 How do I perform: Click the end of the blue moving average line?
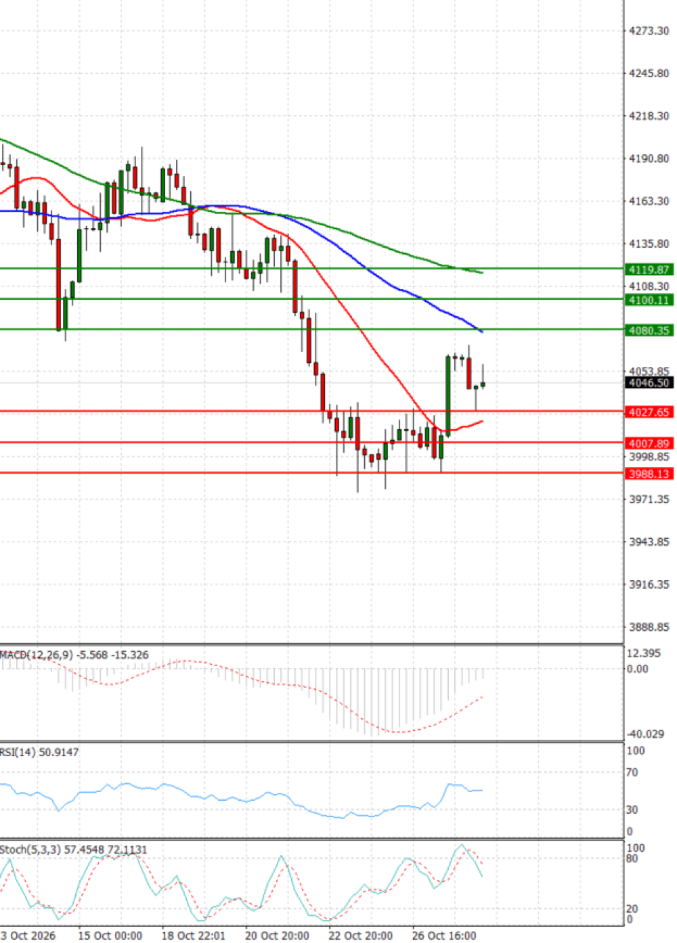481,331
